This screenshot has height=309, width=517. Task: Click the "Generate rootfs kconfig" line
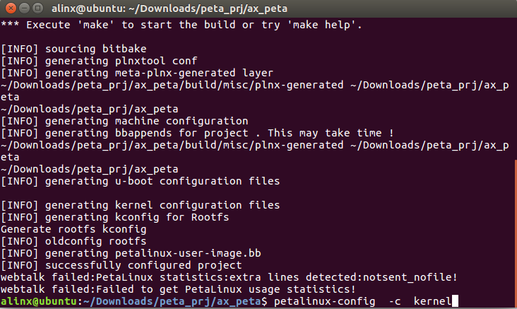click(73, 229)
